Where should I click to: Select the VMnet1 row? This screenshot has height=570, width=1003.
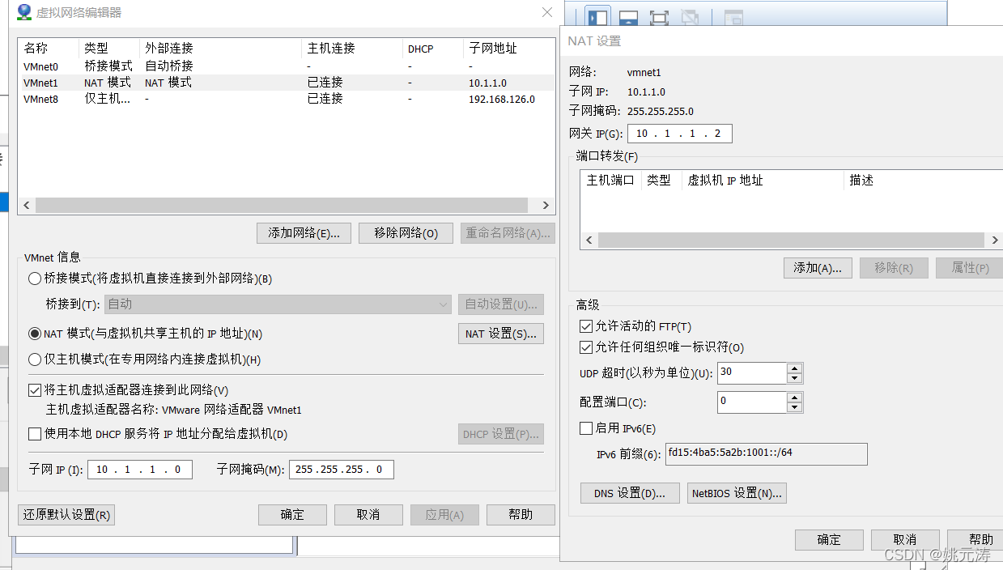tap(287, 83)
